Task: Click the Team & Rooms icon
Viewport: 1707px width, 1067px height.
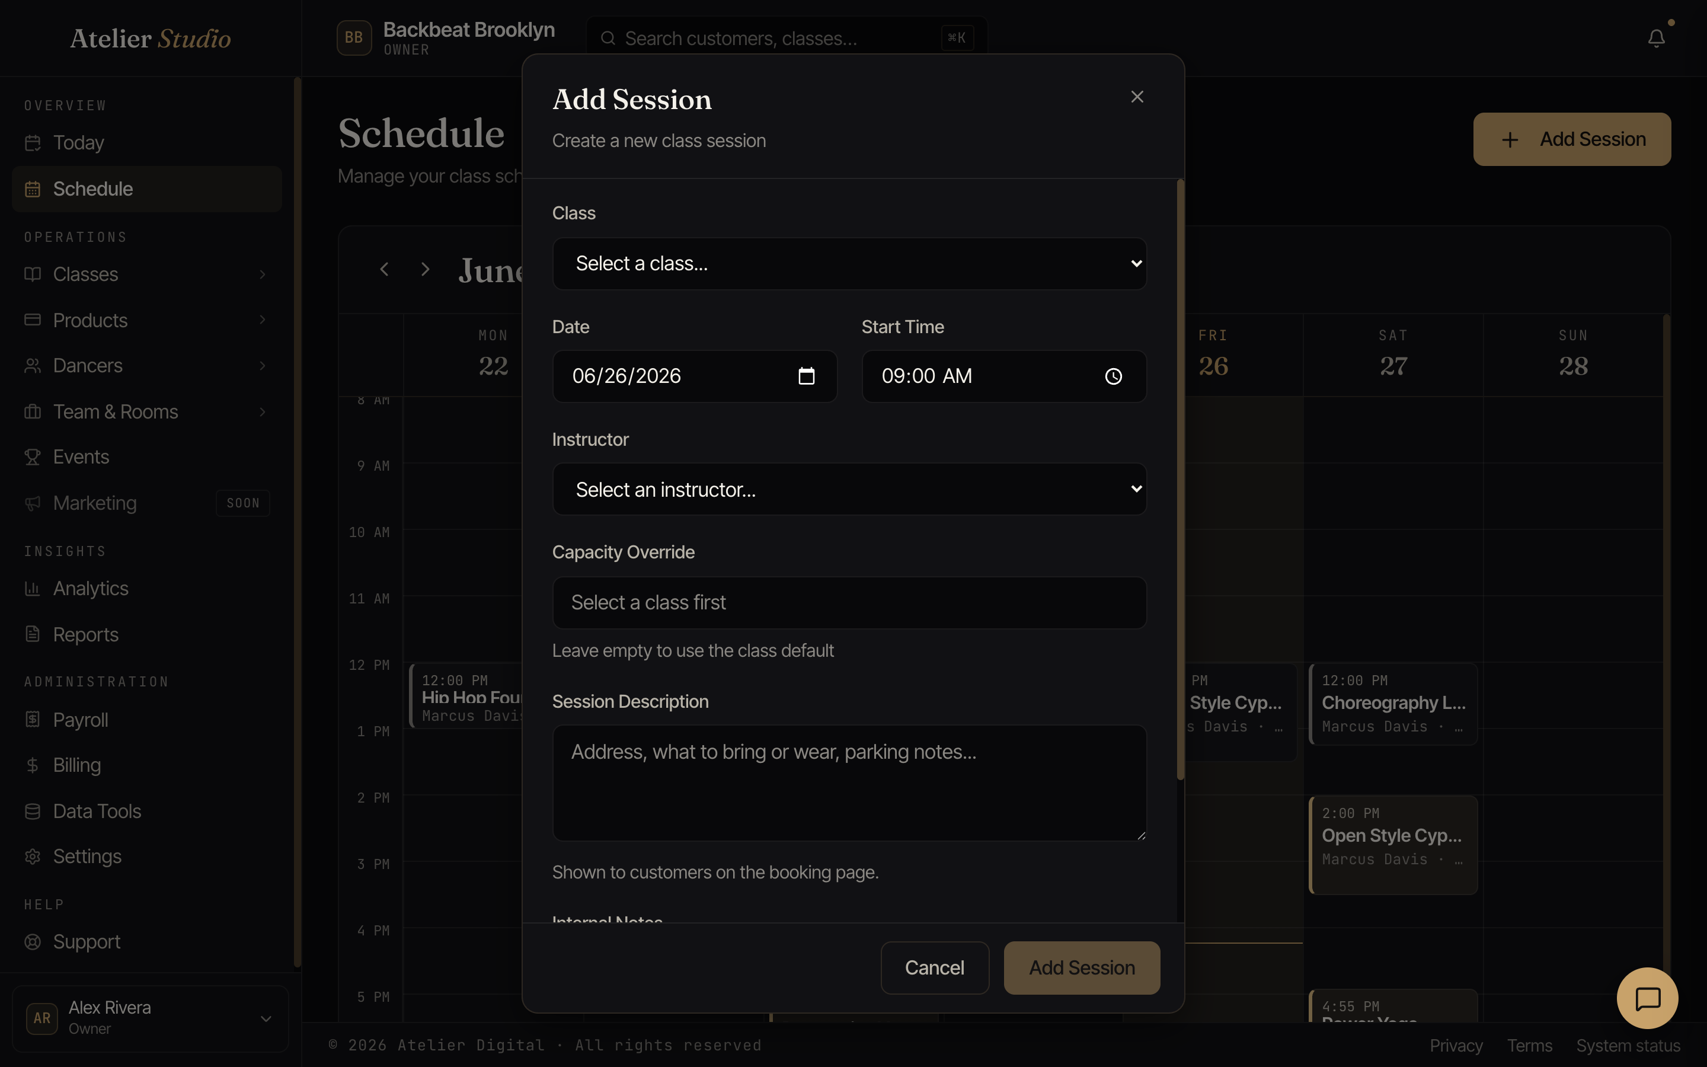Action: [33, 412]
